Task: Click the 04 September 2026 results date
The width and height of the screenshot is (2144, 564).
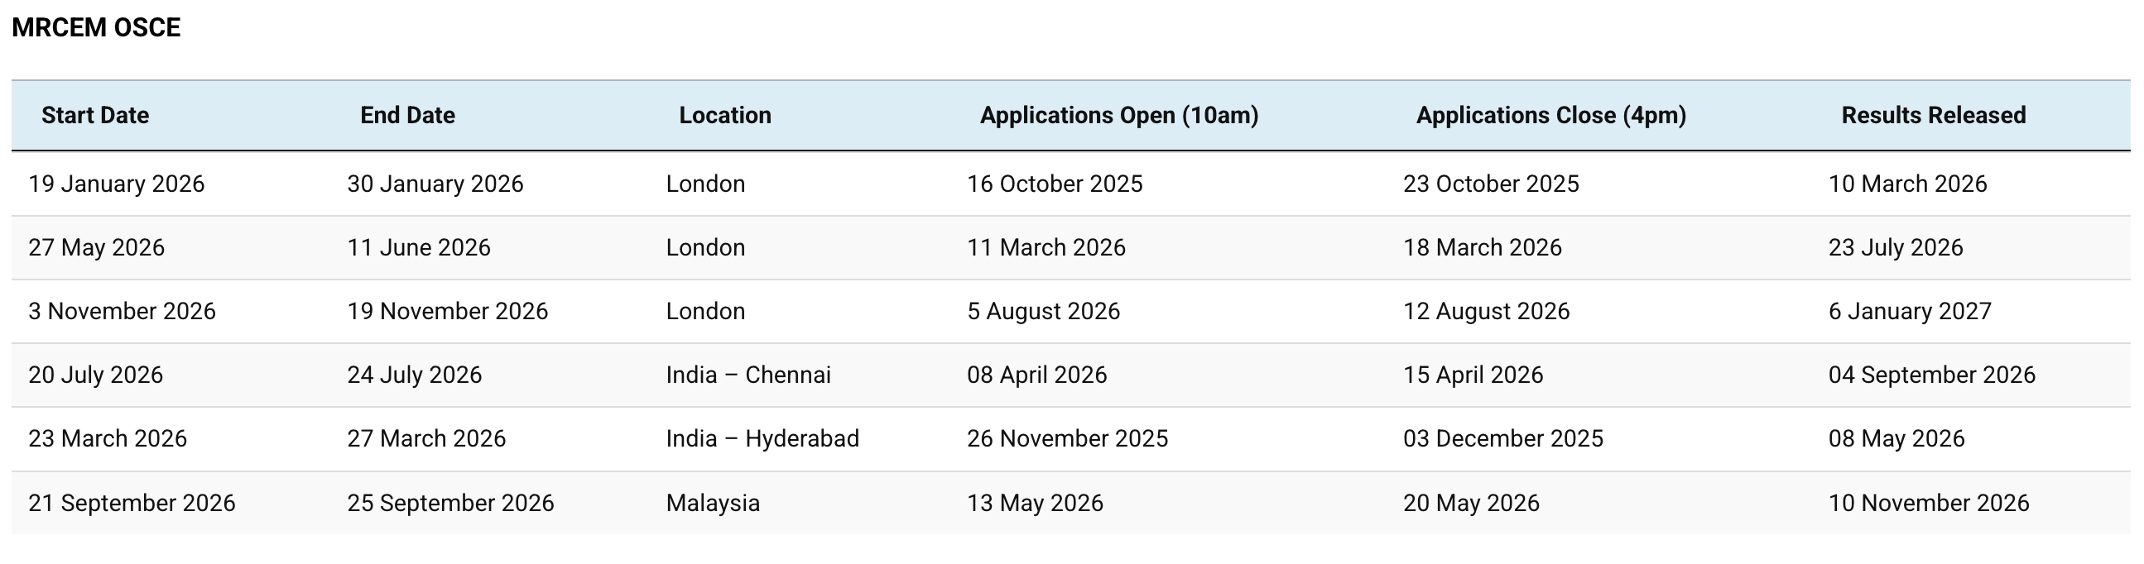Action: tap(1931, 375)
